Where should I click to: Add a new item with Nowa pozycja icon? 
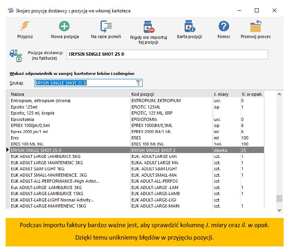[64, 26]
